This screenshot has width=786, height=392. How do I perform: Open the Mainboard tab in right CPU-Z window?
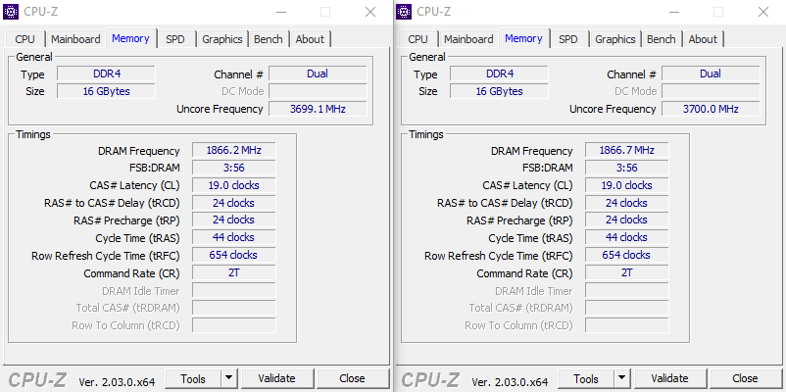468,39
